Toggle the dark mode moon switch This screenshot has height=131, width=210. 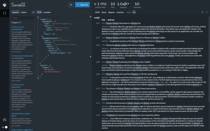tap(5, 127)
